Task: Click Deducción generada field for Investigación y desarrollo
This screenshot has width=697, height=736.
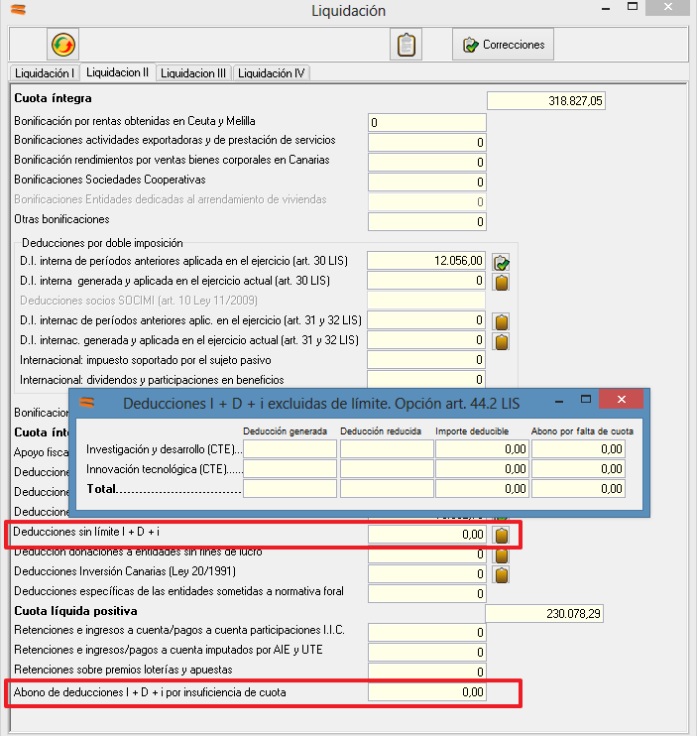Action: tap(290, 449)
